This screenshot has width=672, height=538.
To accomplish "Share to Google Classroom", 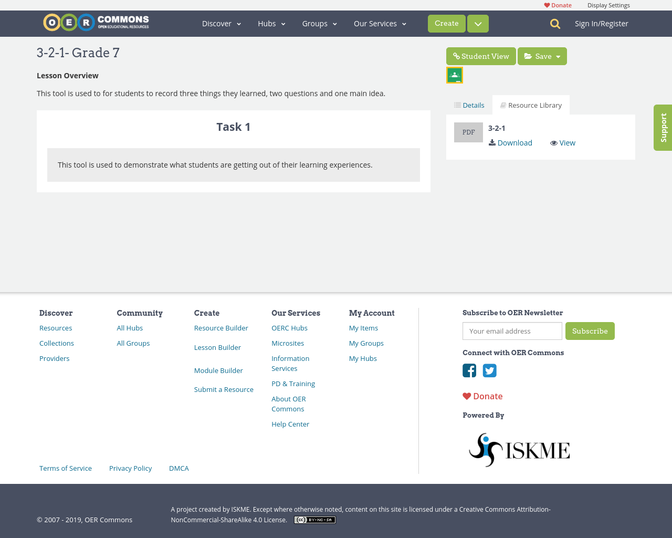I will click(x=454, y=74).
